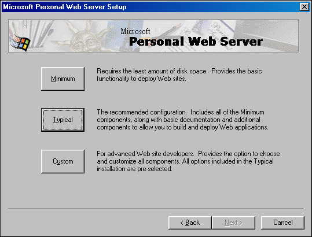
Task: Go back with the Back button
Action: tap(190, 223)
